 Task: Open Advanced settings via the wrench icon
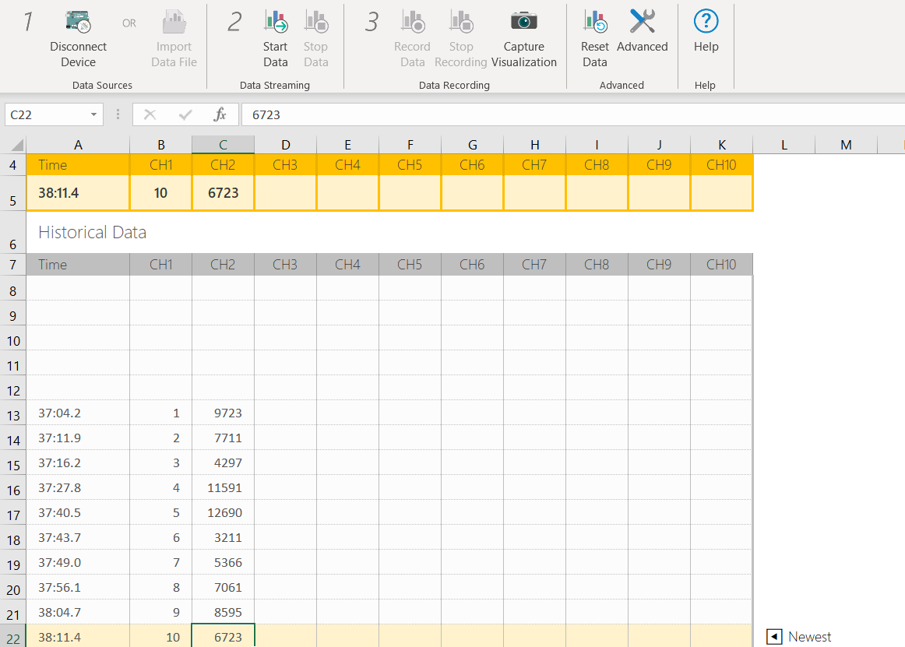pyautogui.click(x=643, y=21)
